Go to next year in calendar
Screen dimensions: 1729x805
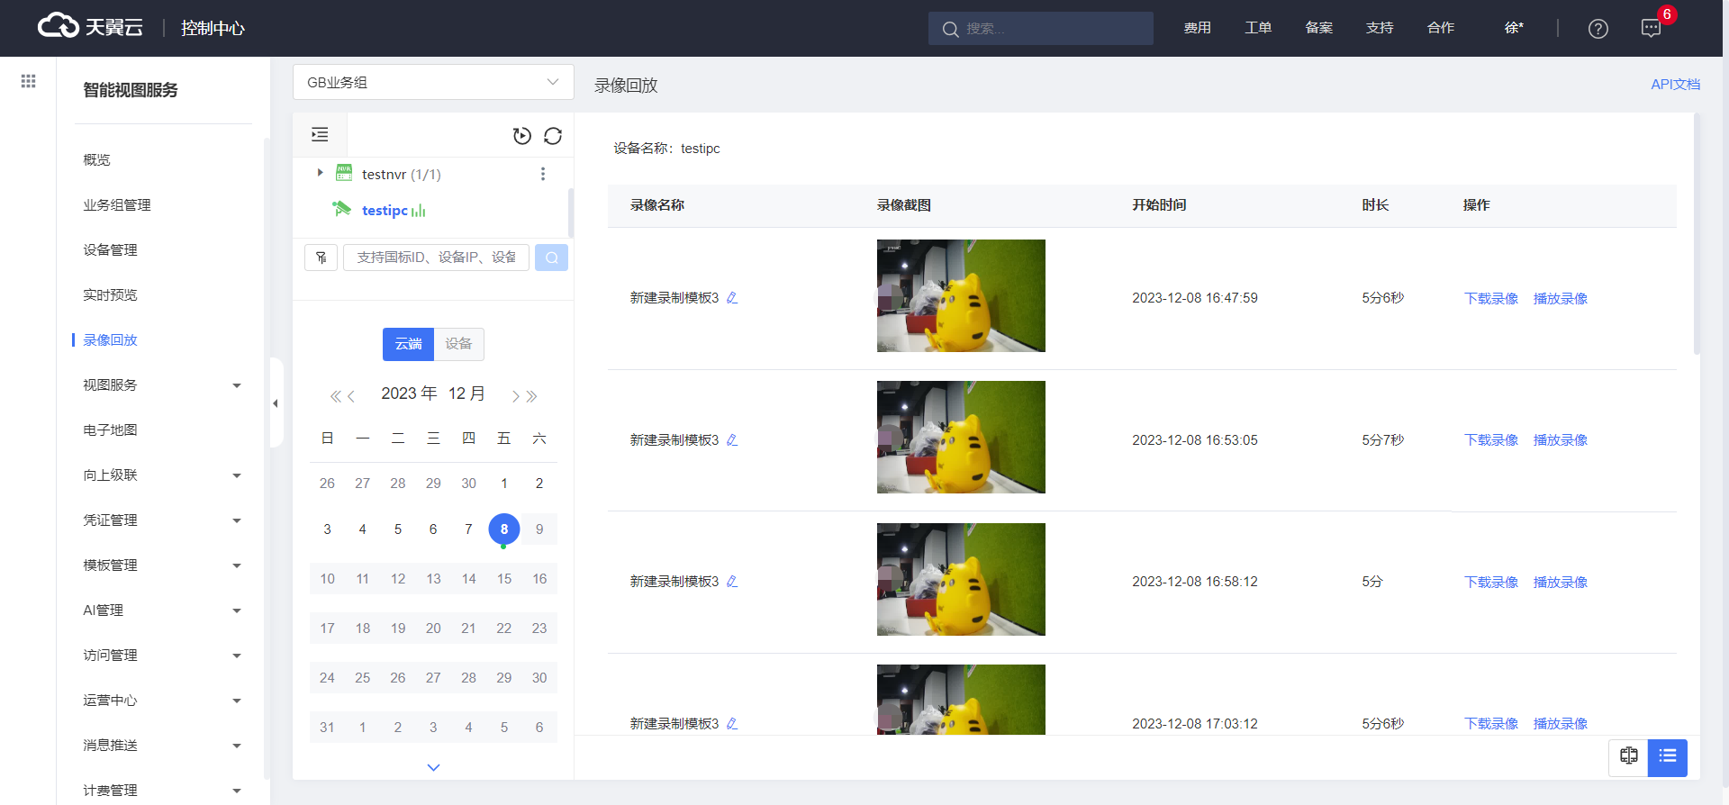(x=532, y=396)
